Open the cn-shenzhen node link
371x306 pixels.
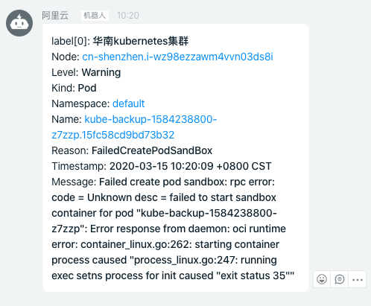177,57
